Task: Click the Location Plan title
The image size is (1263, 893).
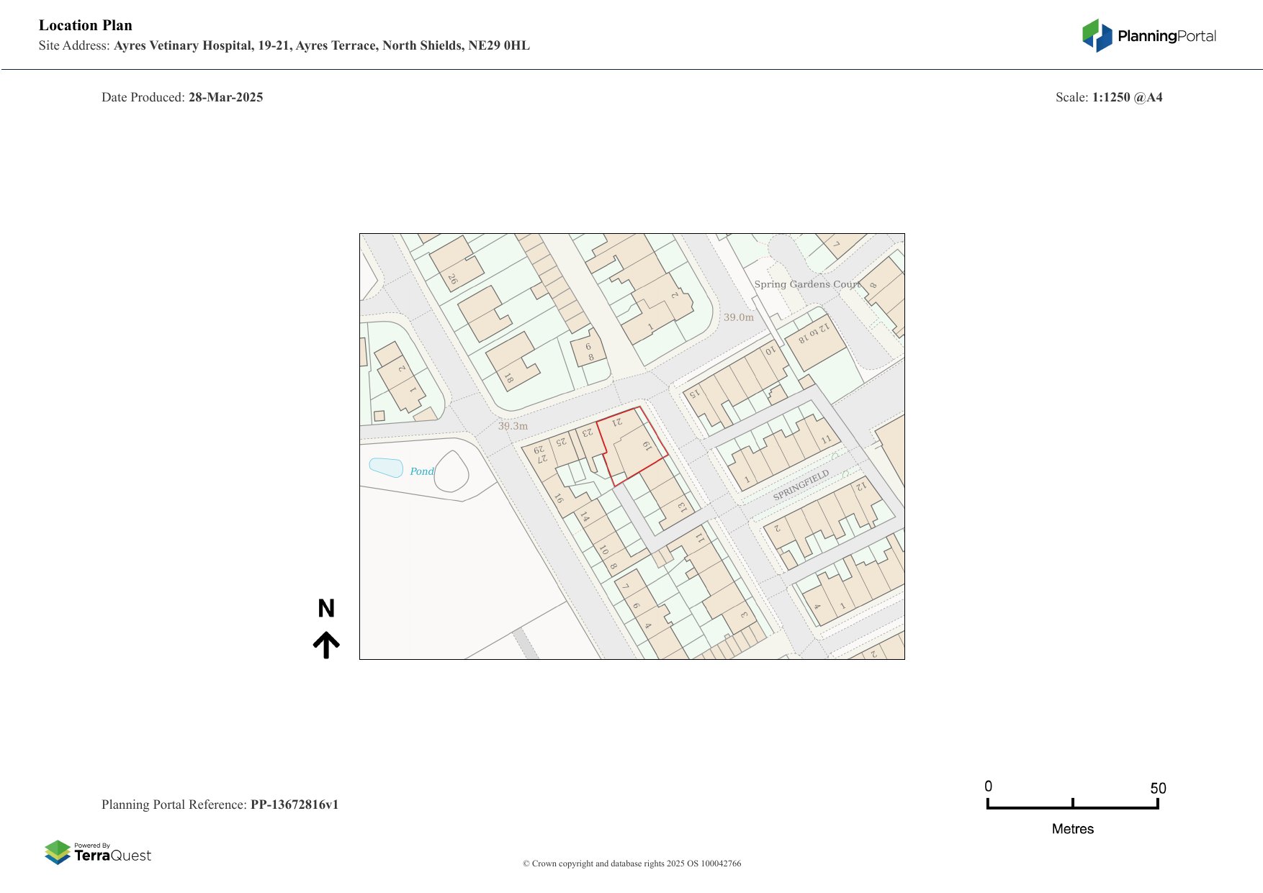Action: (86, 25)
